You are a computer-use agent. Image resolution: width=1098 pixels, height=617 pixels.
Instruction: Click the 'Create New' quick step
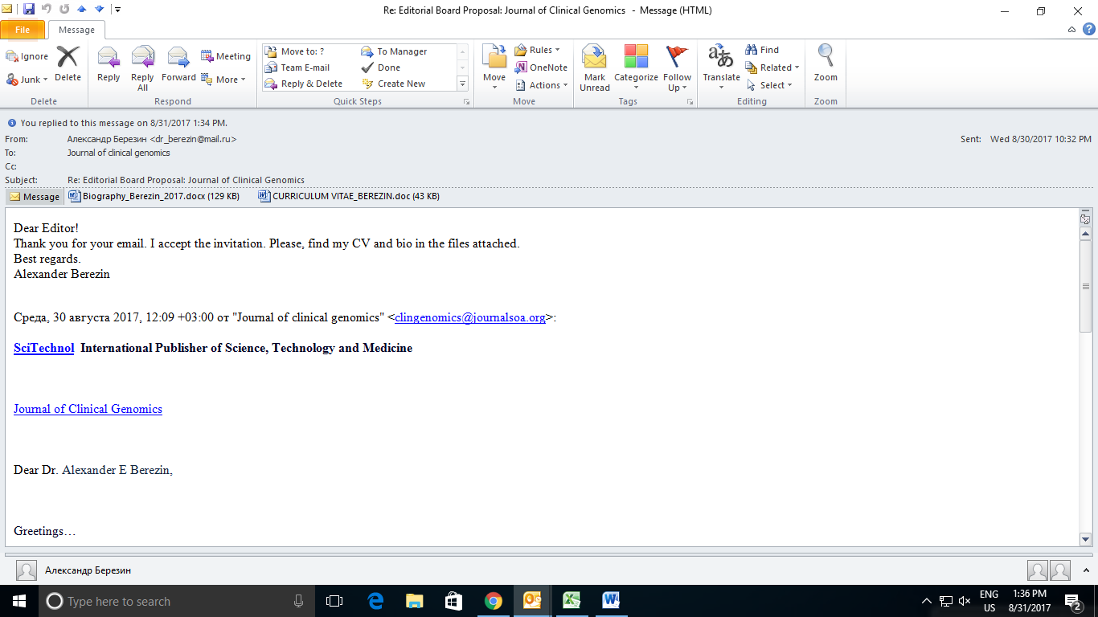[x=394, y=84]
